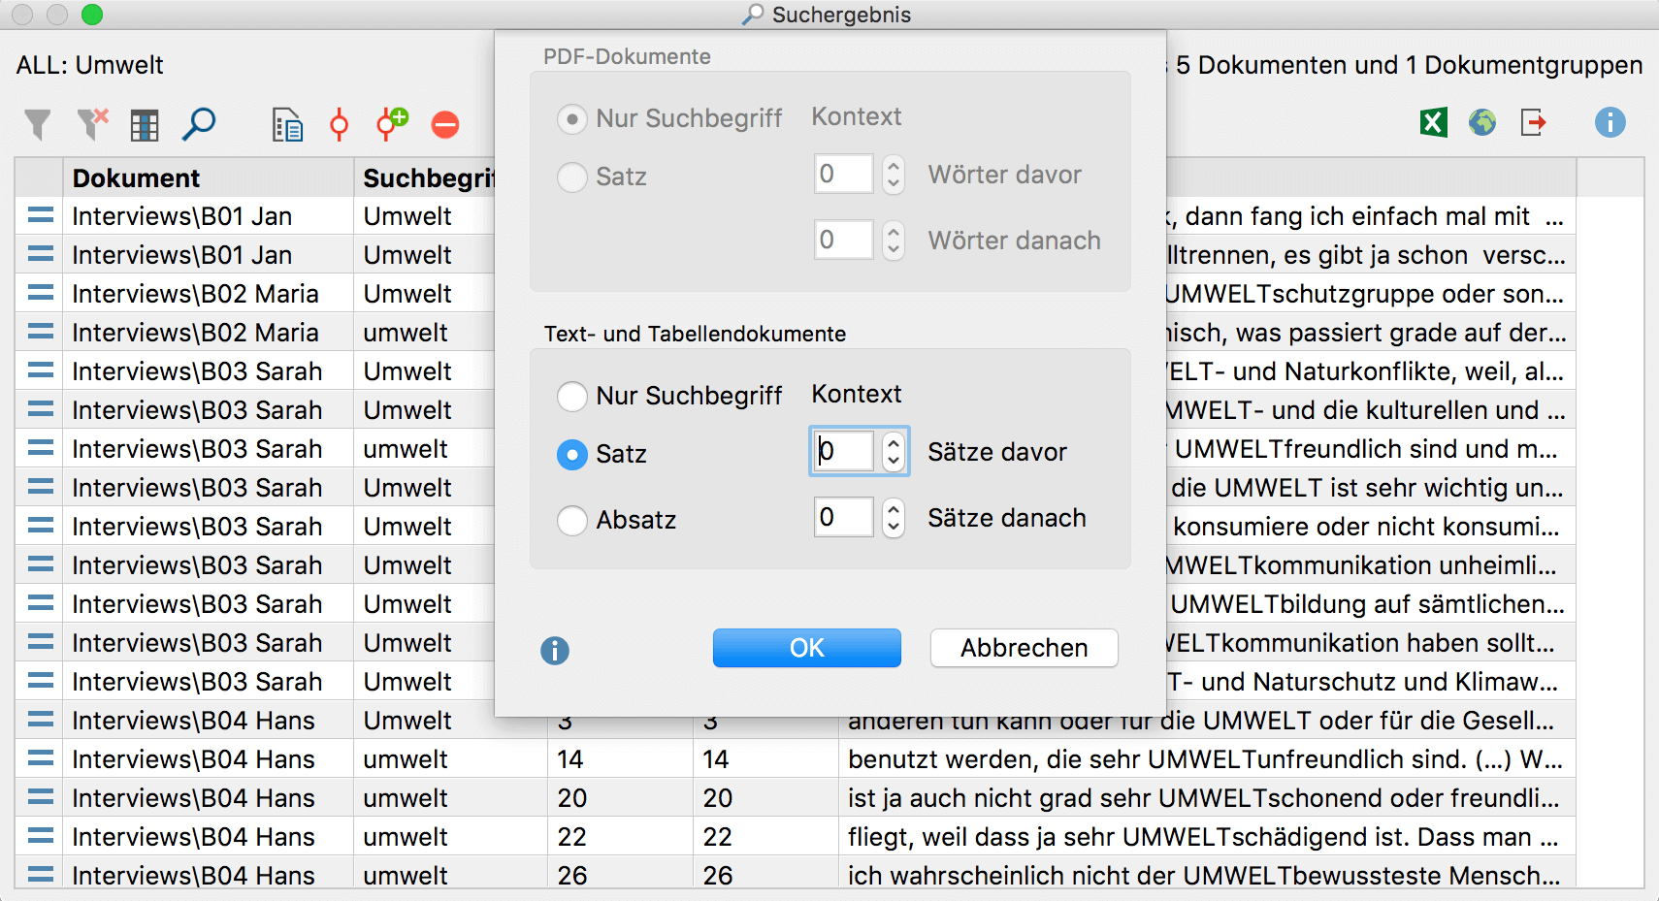Click row icon of B04 Hans row 26
1659x901 pixels.
pyautogui.click(x=41, y=875)
